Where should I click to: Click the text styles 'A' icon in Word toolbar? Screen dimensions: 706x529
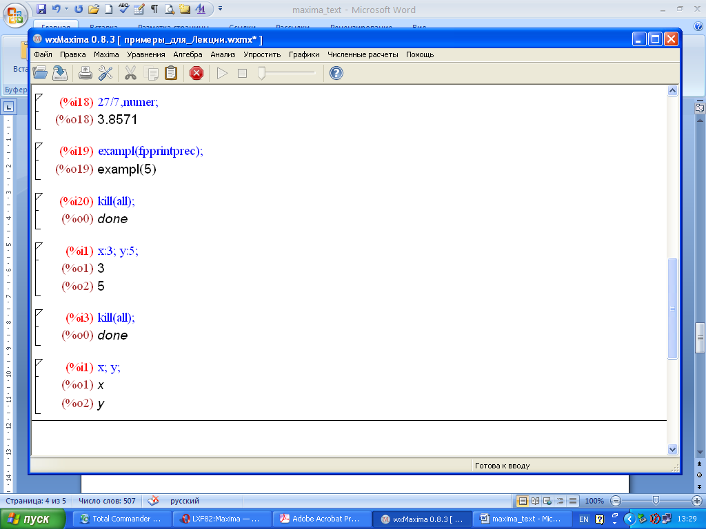pyautogui.click(x=200, y=8)
